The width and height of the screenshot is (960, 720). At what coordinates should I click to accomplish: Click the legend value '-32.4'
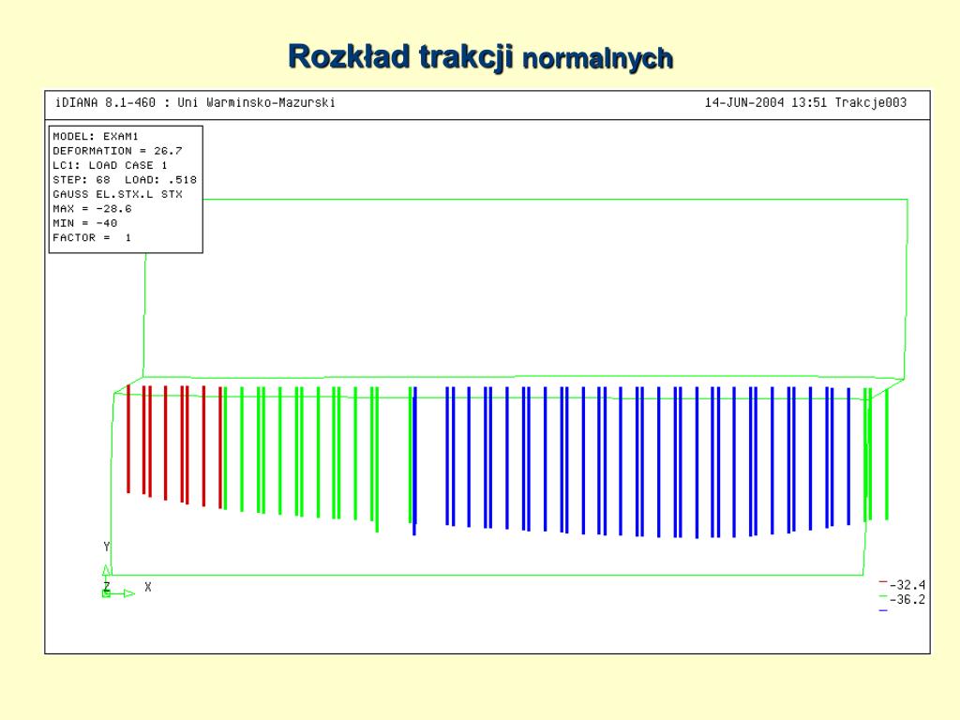pos(907,585)
